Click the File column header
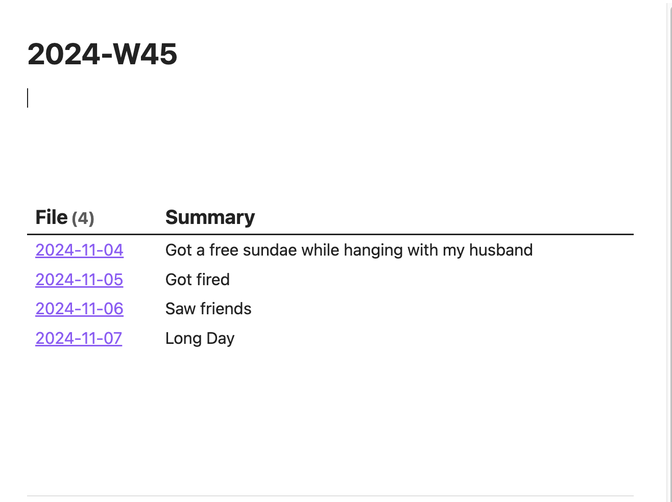 click(x=52, y=217)
